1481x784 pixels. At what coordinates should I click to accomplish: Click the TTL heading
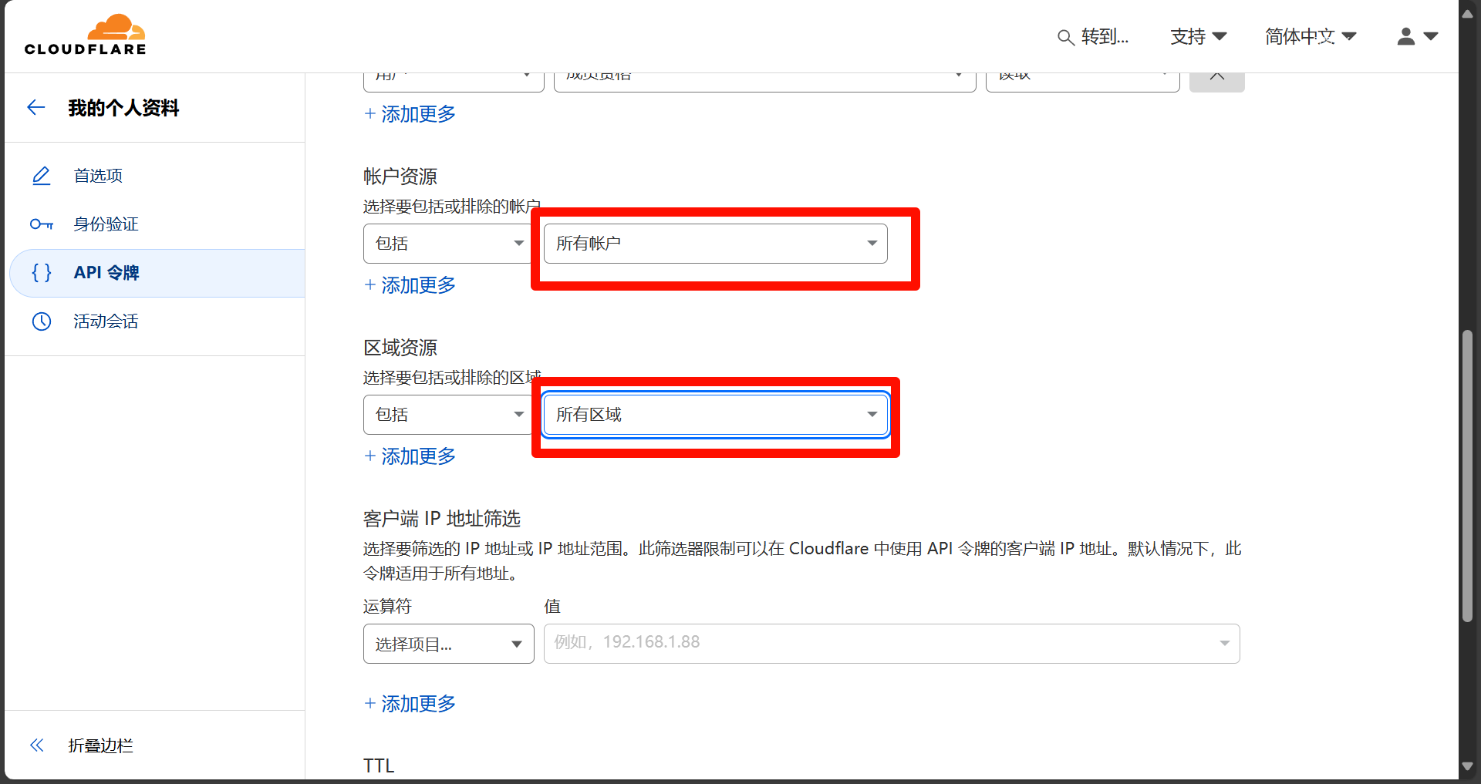coord(379,765)
